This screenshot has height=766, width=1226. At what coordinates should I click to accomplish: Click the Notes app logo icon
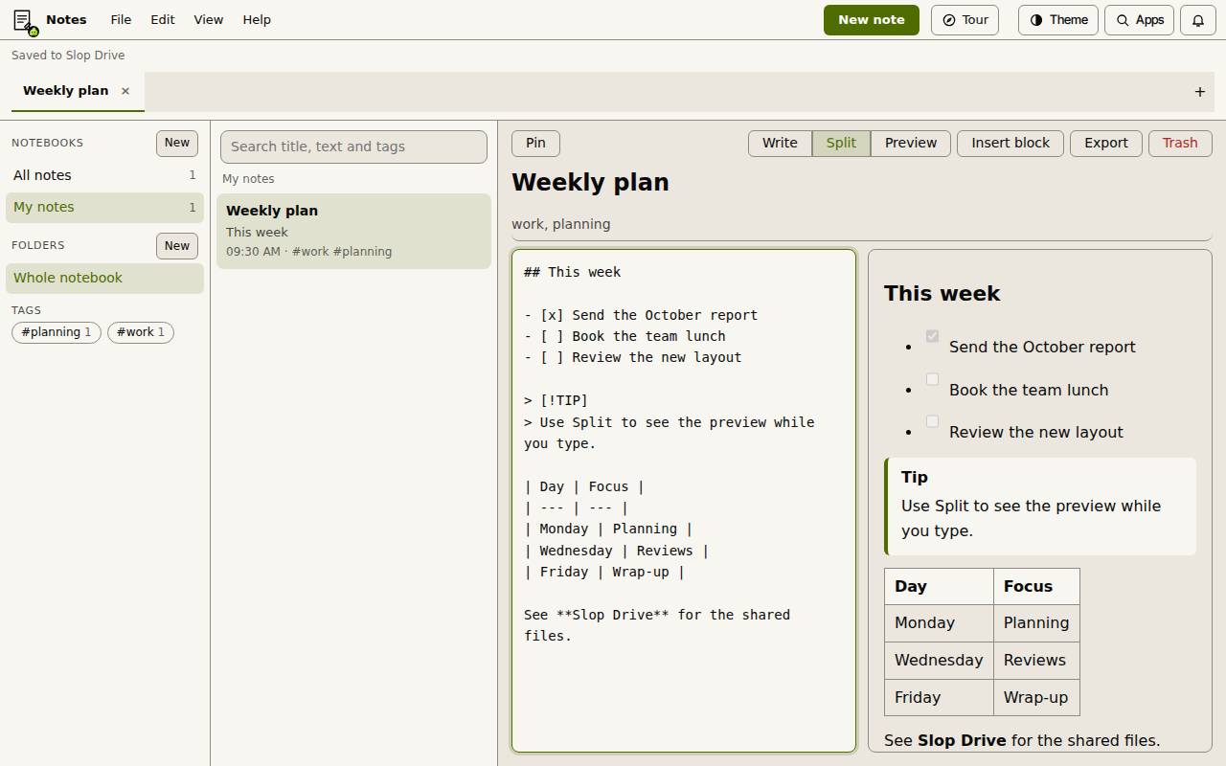[x=24, y=20]
